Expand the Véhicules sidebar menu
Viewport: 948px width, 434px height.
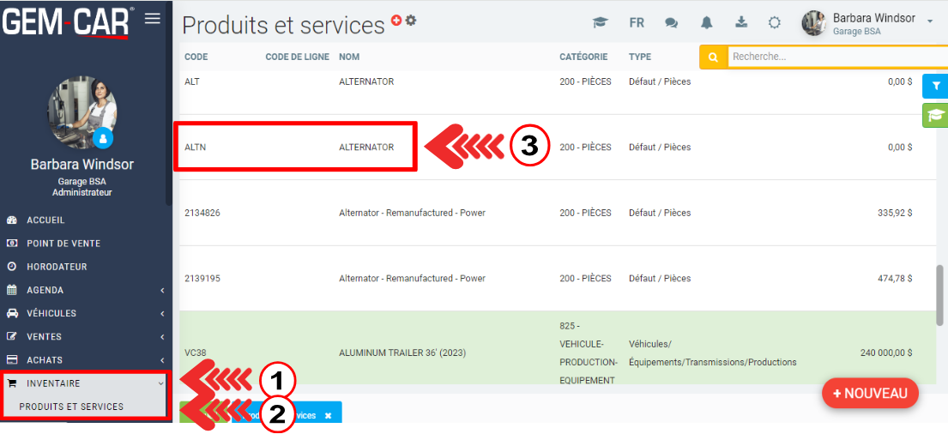[86, 313]
